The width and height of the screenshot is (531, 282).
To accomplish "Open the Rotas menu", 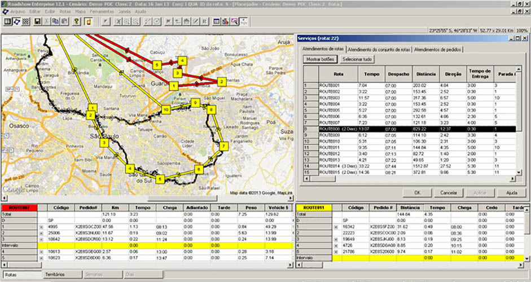I will coord(65,11).
